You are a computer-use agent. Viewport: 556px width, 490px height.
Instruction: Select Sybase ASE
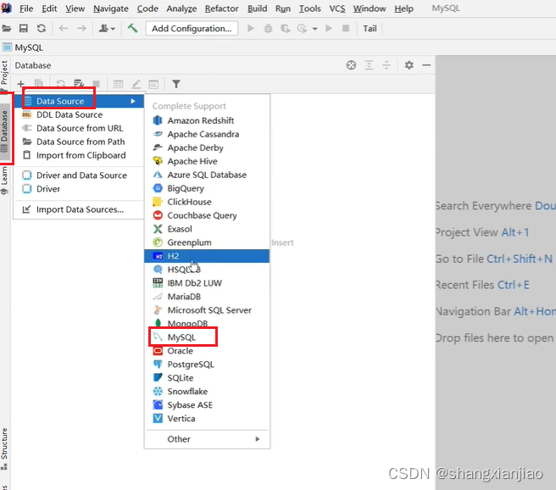tap(207, 405)
